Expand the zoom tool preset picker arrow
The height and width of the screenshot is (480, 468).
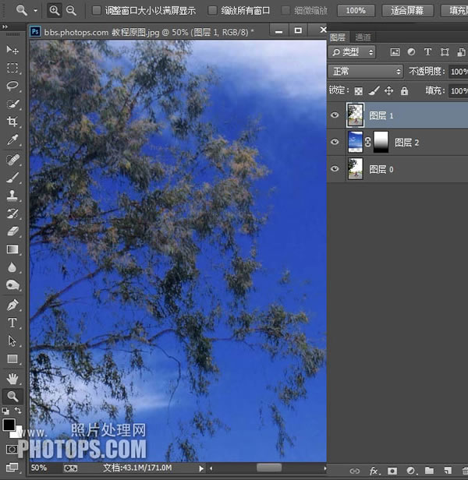point(36,11)
